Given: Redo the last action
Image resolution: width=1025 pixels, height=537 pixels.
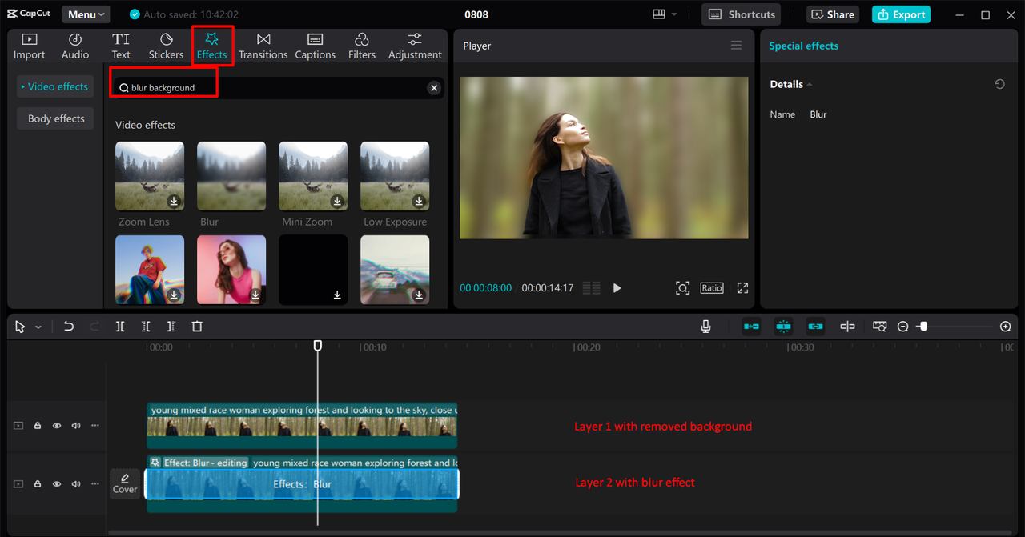Looking at the screenshot, I should [x=94, y=327].
